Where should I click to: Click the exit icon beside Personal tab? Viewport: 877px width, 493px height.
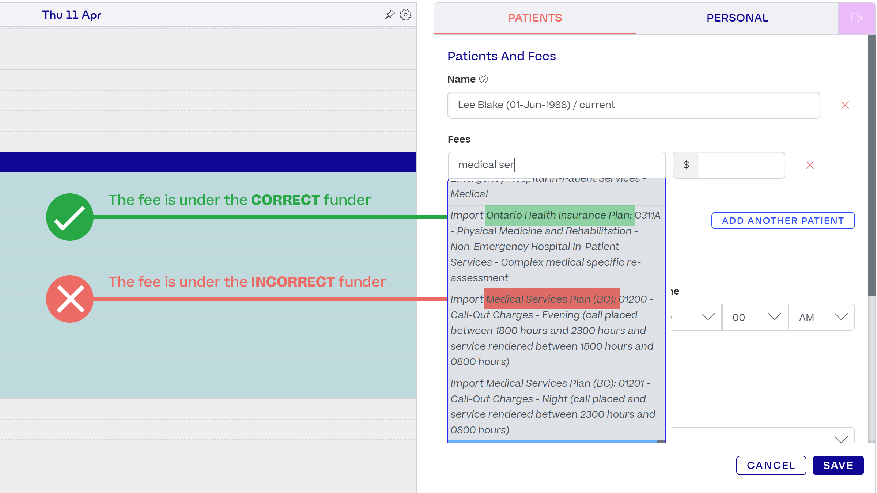coord(857,18)
